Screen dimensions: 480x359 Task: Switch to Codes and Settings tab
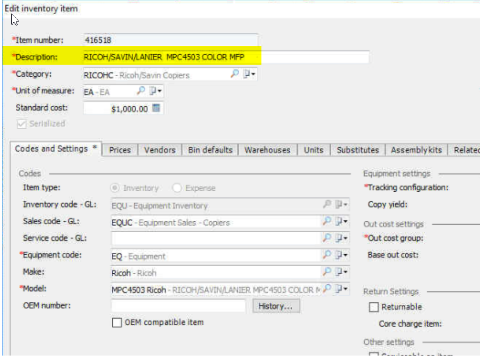click(x=56, y=149)
